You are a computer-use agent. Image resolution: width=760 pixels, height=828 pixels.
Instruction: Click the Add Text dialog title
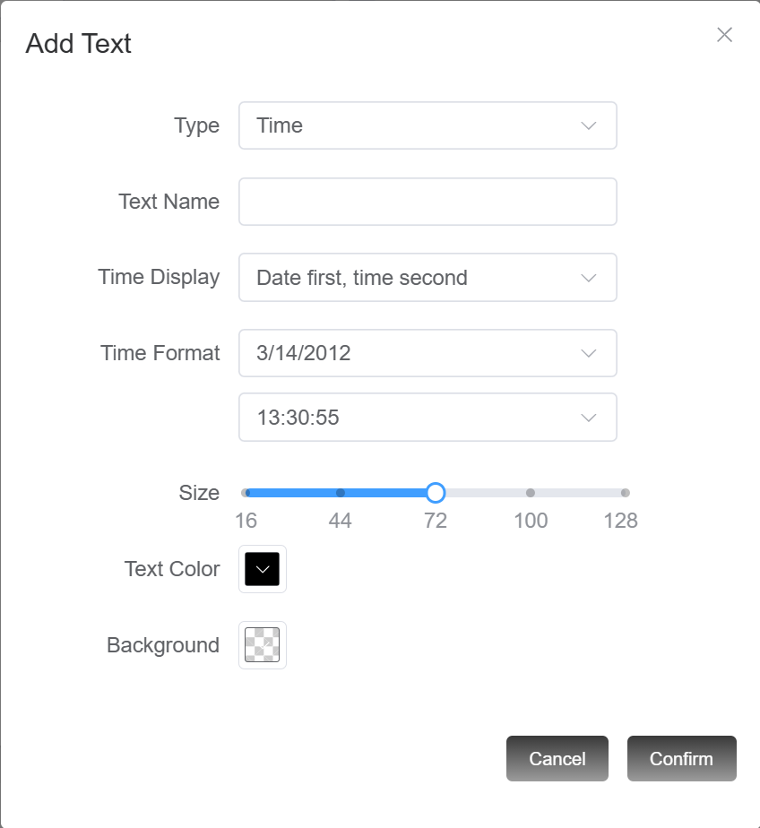click(x=79, y=43)
